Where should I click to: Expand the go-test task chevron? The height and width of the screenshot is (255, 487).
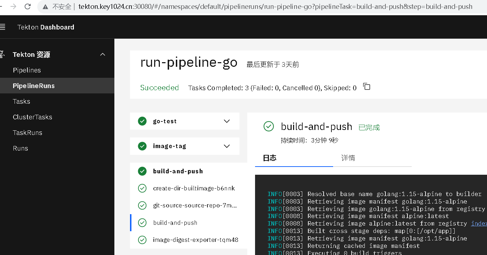(x=227, y=121)
